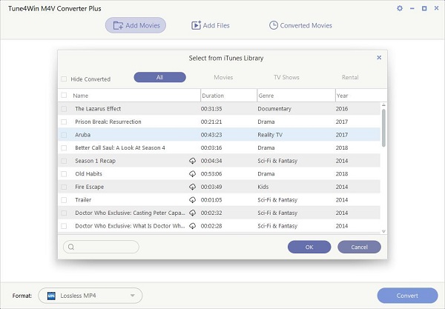
Task: Click the scrollbar up arrow
Action: click(x=383, y=105)
